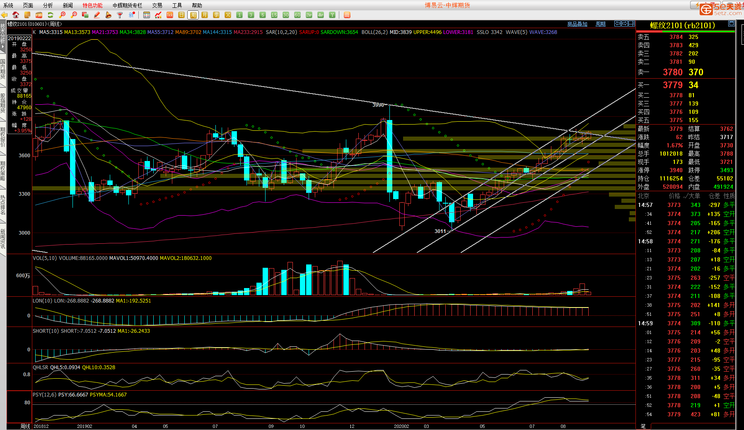Open the 工具 menu
Image resolution: width=744 pixels, height=430 pixels.
[x=177, y=5]
